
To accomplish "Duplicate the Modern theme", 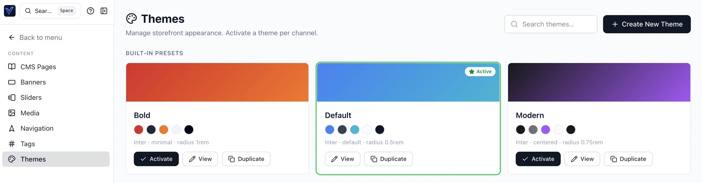I will coord(628,159).
